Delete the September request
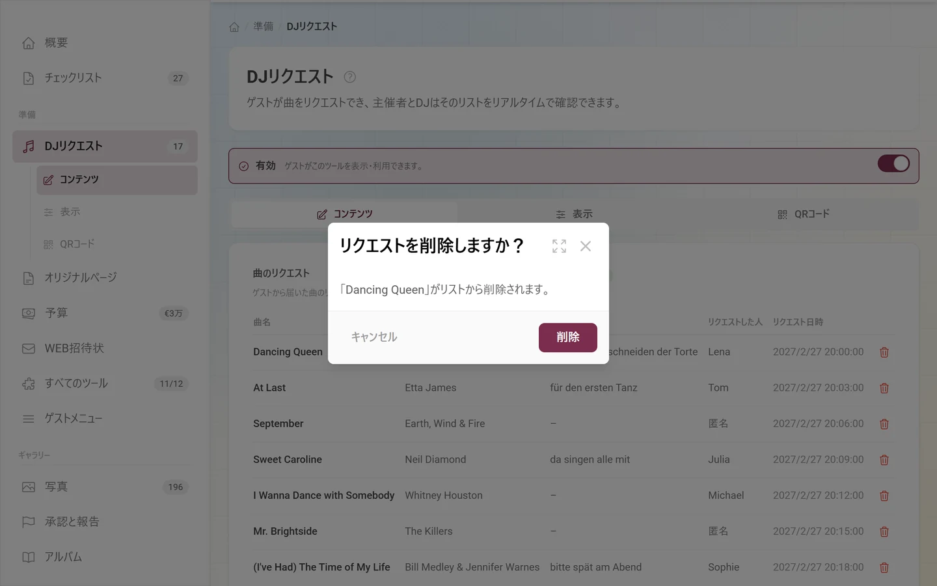 (884, 424)
